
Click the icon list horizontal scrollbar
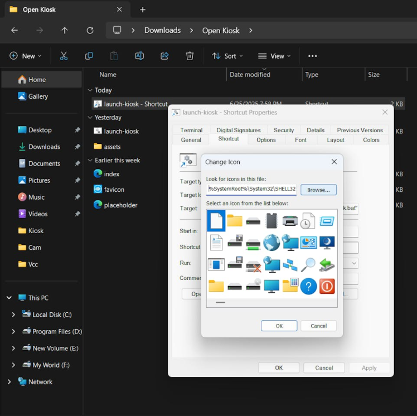pos(220,303)
